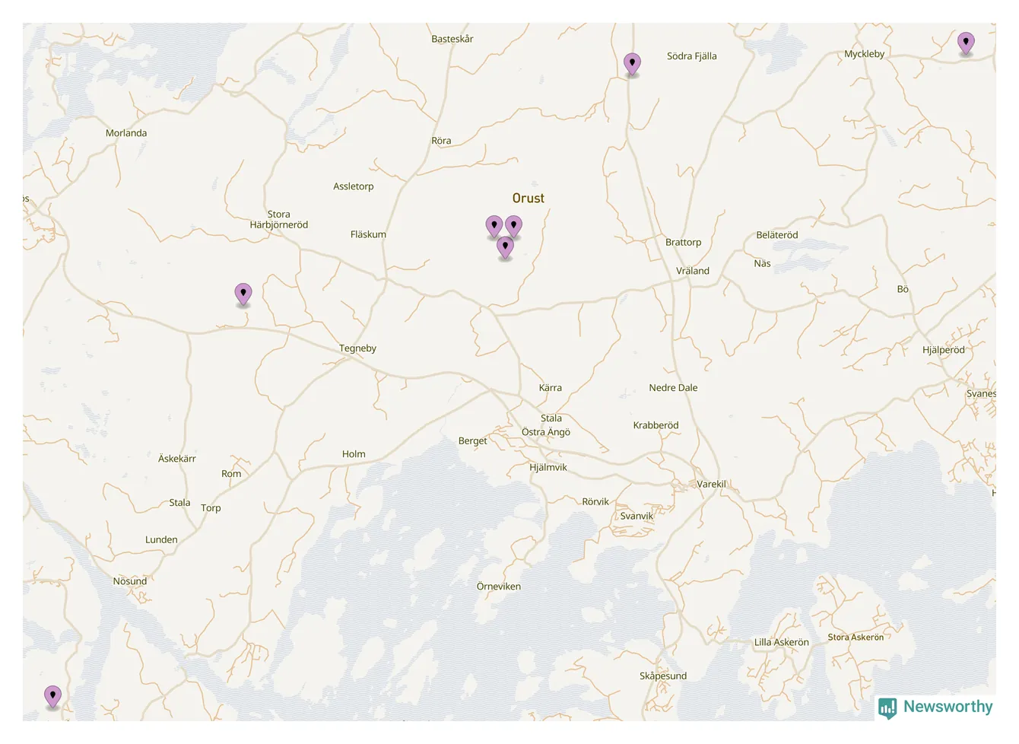Image resolution: width=1019 pixels, height=744 pixels.
Task: Click the Södra Fjälla place label
Action: pos(692,56)
